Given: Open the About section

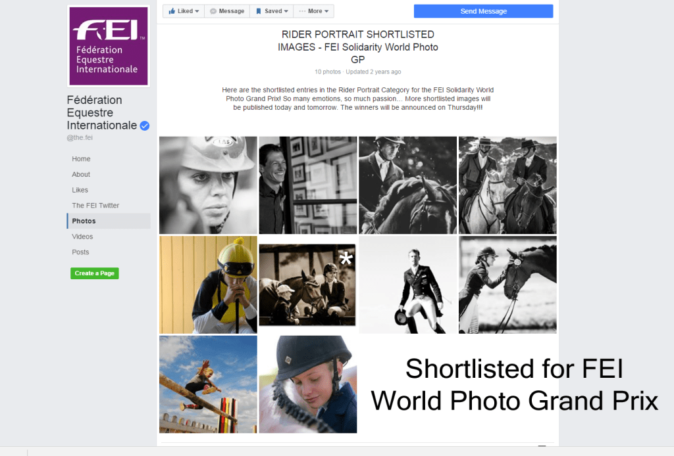Looking at the screenshot, I should coord(81,174).
